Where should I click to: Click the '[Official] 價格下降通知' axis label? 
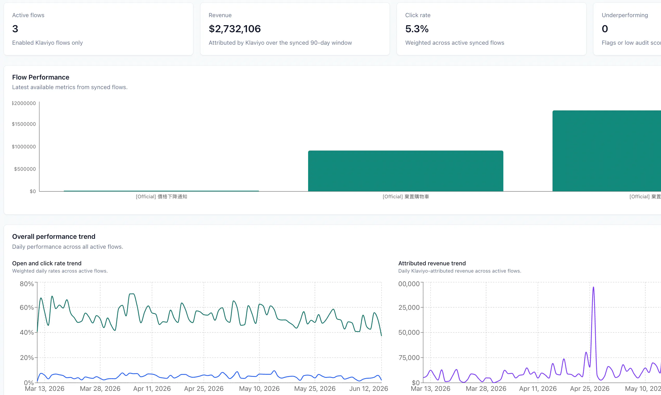161,196
